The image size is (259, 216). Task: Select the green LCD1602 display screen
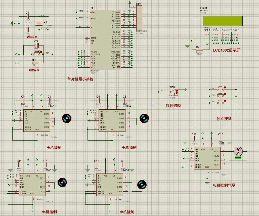(223, 21)
